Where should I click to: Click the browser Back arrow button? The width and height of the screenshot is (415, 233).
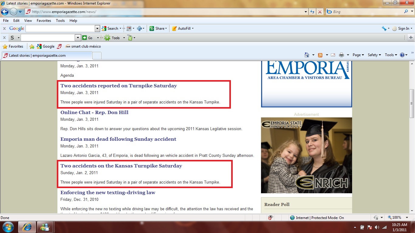coord(5,12)
